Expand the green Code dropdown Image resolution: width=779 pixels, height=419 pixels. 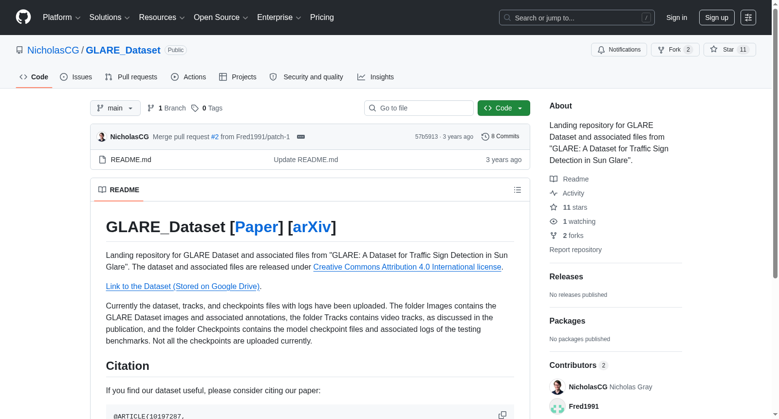pos(503,108)
